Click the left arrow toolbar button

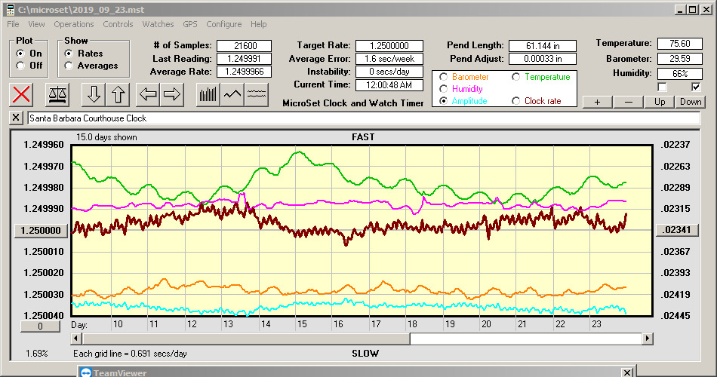(x=148, y=94)
